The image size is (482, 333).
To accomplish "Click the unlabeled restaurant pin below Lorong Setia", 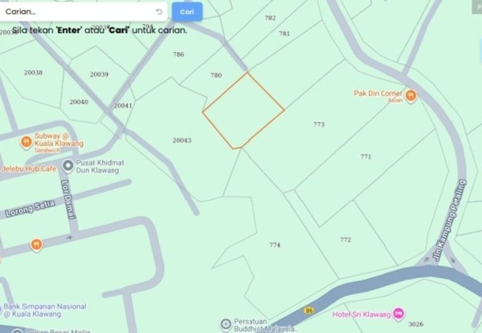I will tap(37, 245).
